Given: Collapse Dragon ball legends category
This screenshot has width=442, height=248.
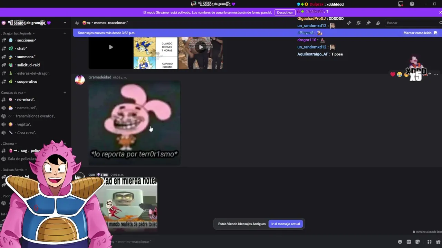Looking at the screenshot, I should point(18,33).
